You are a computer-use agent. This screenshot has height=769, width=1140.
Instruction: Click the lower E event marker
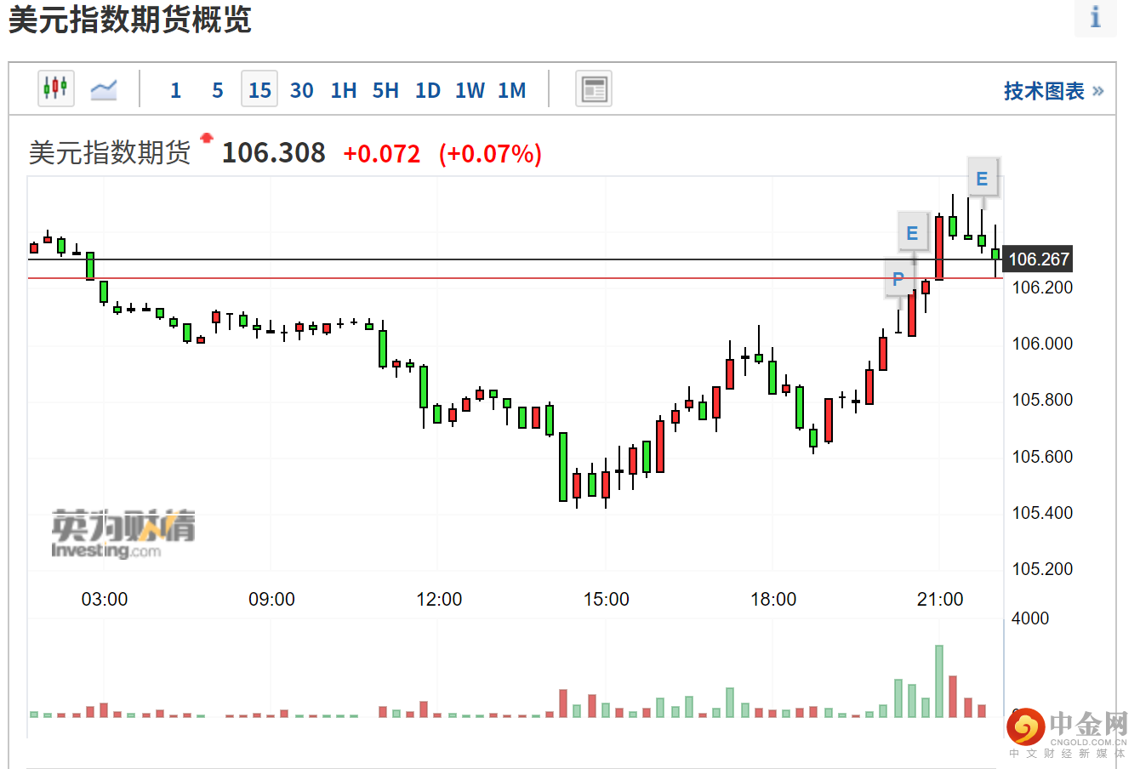tap(912, 233)
